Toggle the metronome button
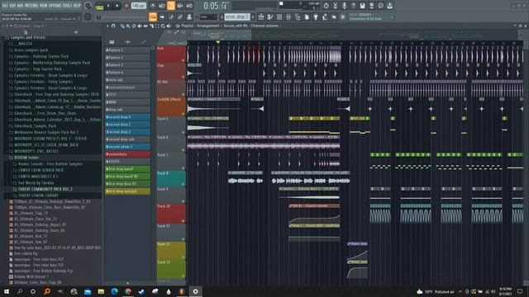 tap(152, 6)
